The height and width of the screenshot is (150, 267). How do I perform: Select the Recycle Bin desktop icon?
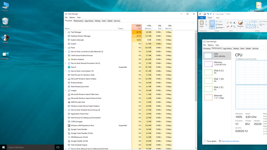coord(5,22)
